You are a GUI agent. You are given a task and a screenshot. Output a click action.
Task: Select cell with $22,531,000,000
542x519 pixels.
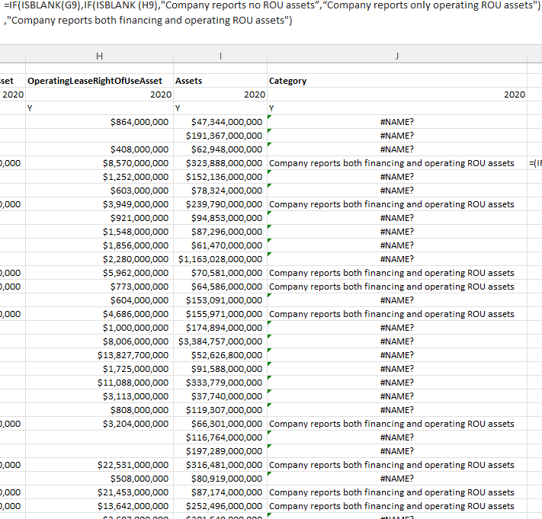point(100,465)
